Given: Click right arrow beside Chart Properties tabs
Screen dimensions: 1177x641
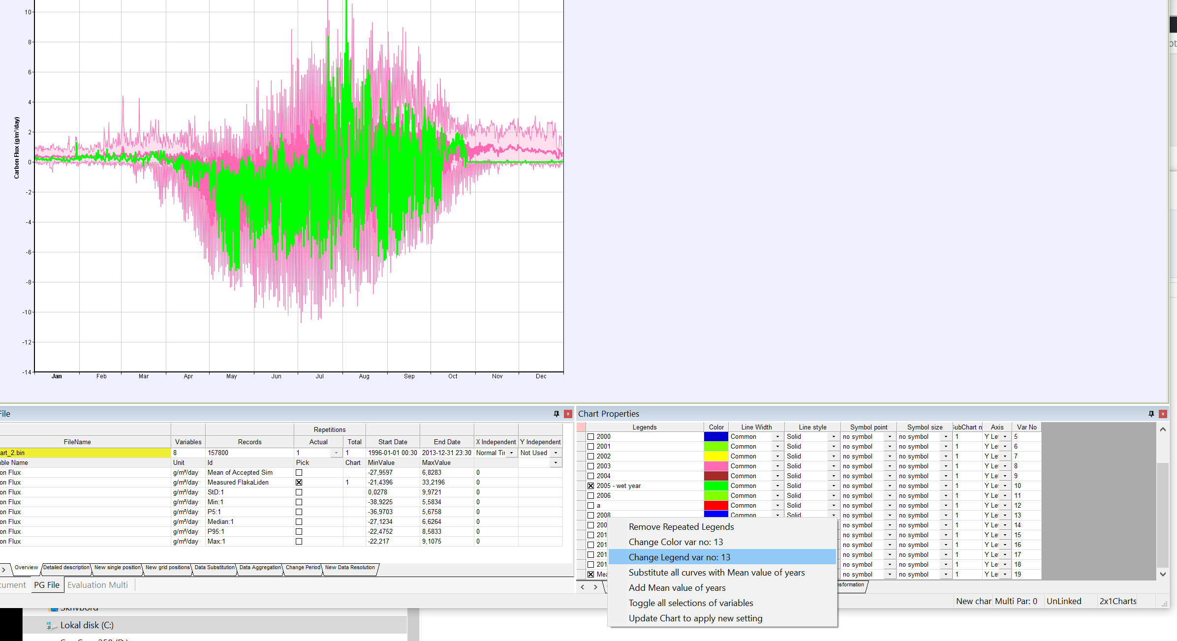Looking at the screenshot, I should 595,587.
